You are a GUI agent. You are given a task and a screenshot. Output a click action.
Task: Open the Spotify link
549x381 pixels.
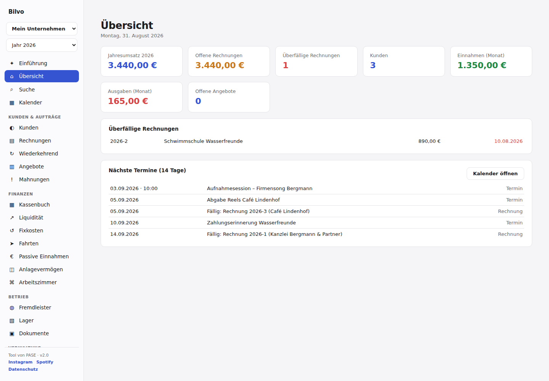pyautogui.click(x=45, y=362)
